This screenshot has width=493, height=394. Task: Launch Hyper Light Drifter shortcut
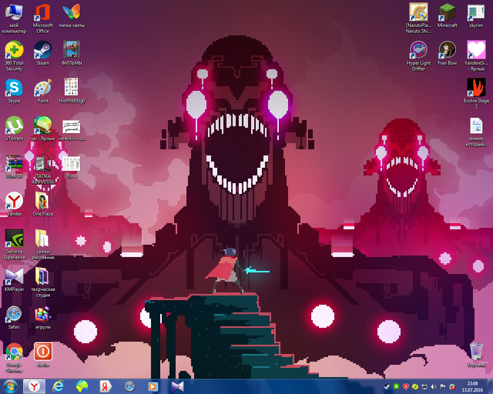419,56
